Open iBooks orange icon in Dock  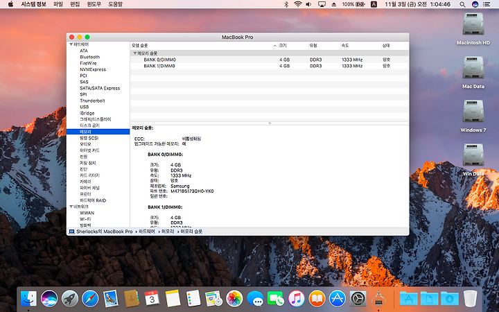click(317, 299)
